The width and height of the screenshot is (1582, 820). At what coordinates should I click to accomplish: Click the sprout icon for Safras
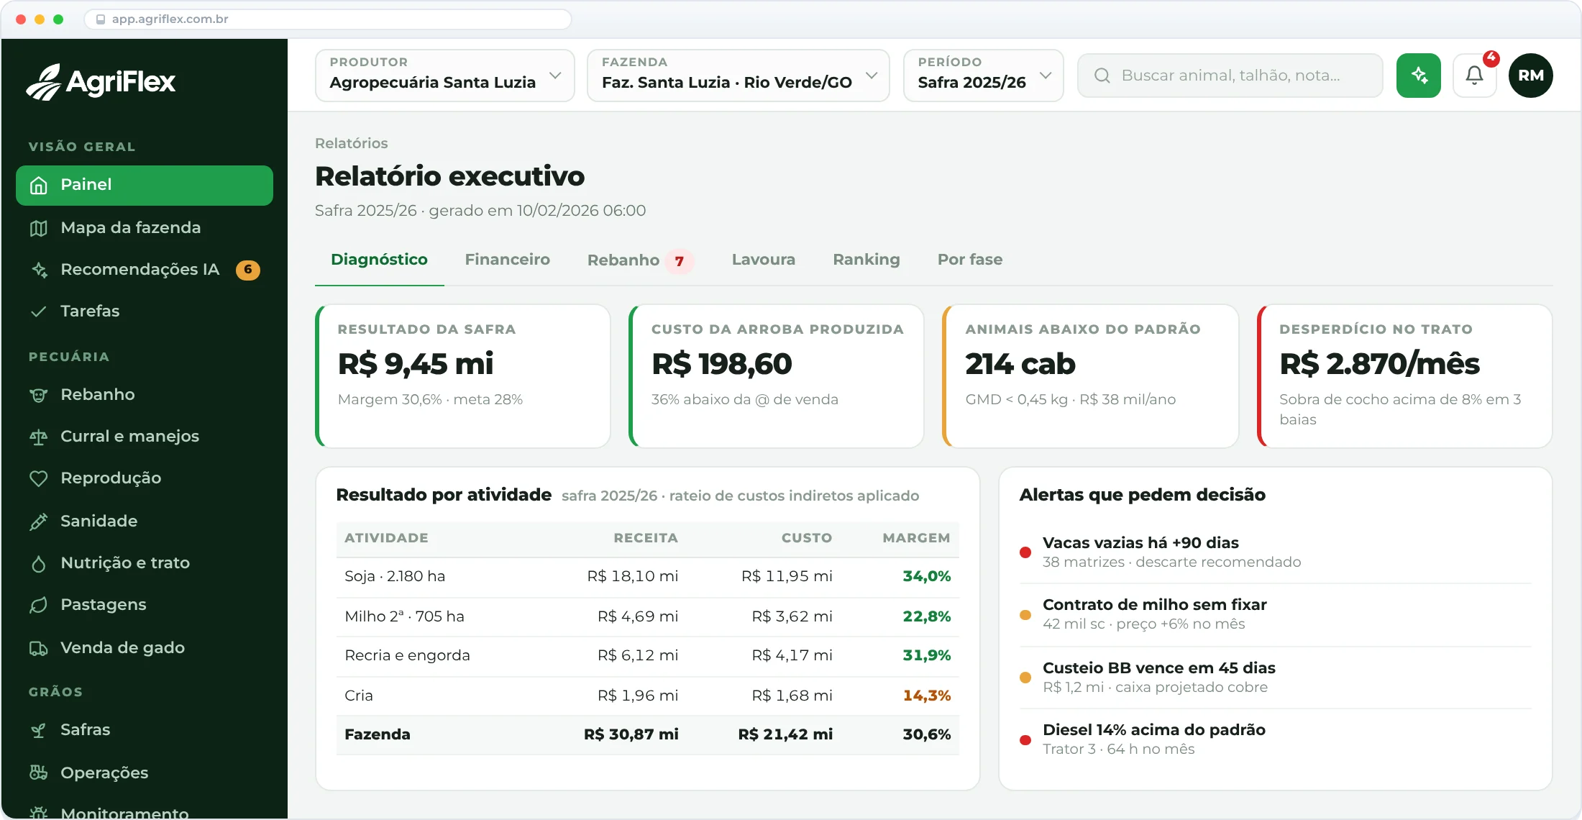click(39, 730)
